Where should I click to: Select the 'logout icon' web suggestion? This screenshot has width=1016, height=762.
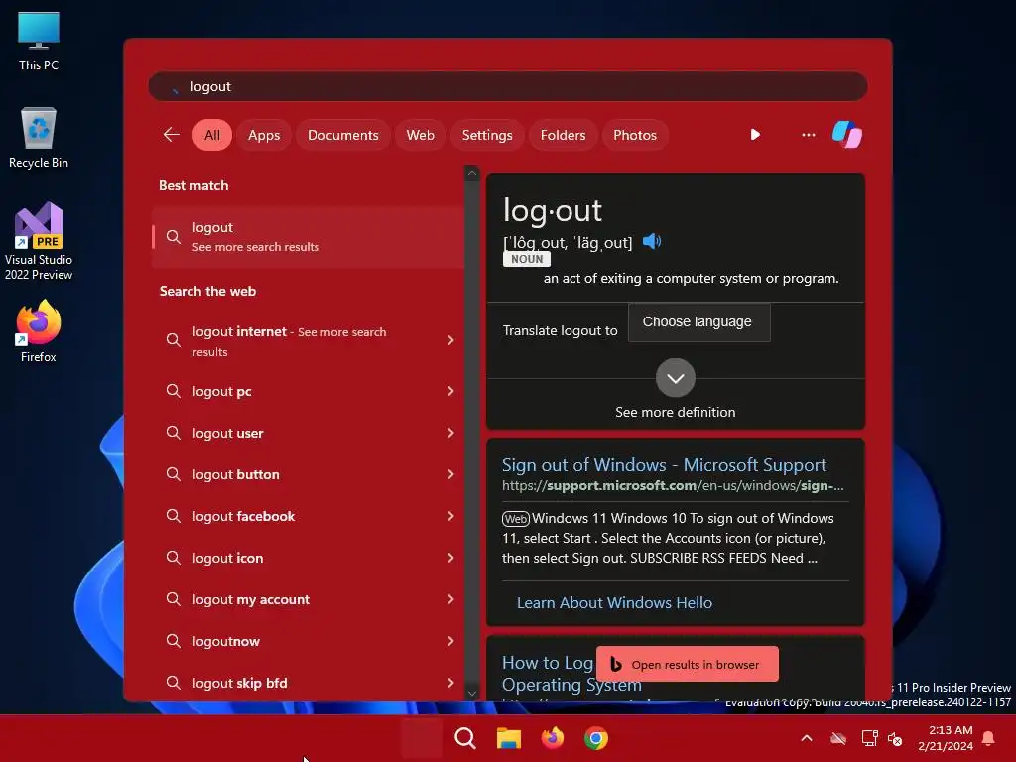click(308, 558)
